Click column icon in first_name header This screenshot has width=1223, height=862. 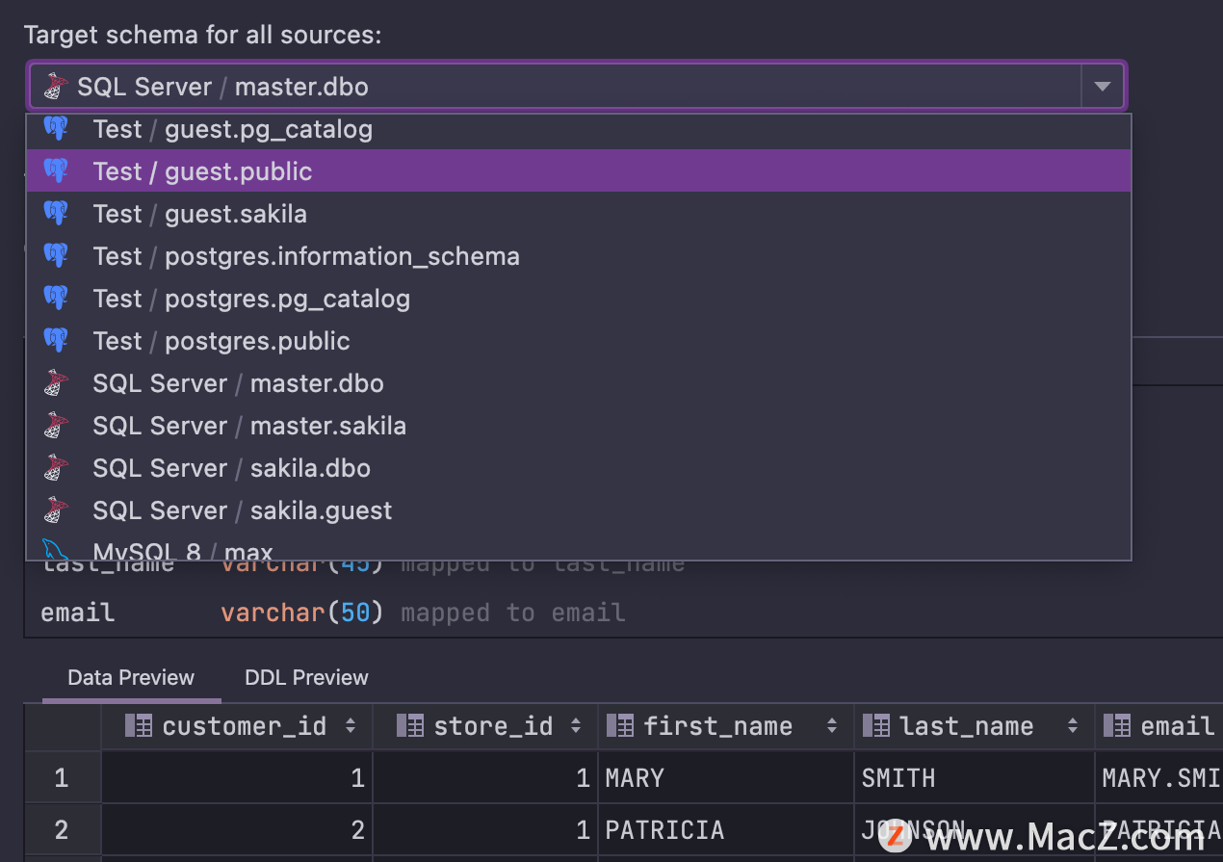620,726
